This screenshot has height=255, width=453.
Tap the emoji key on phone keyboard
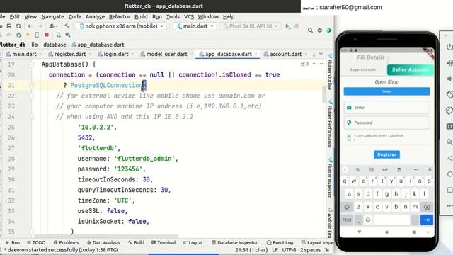click(x=368, y=220)
